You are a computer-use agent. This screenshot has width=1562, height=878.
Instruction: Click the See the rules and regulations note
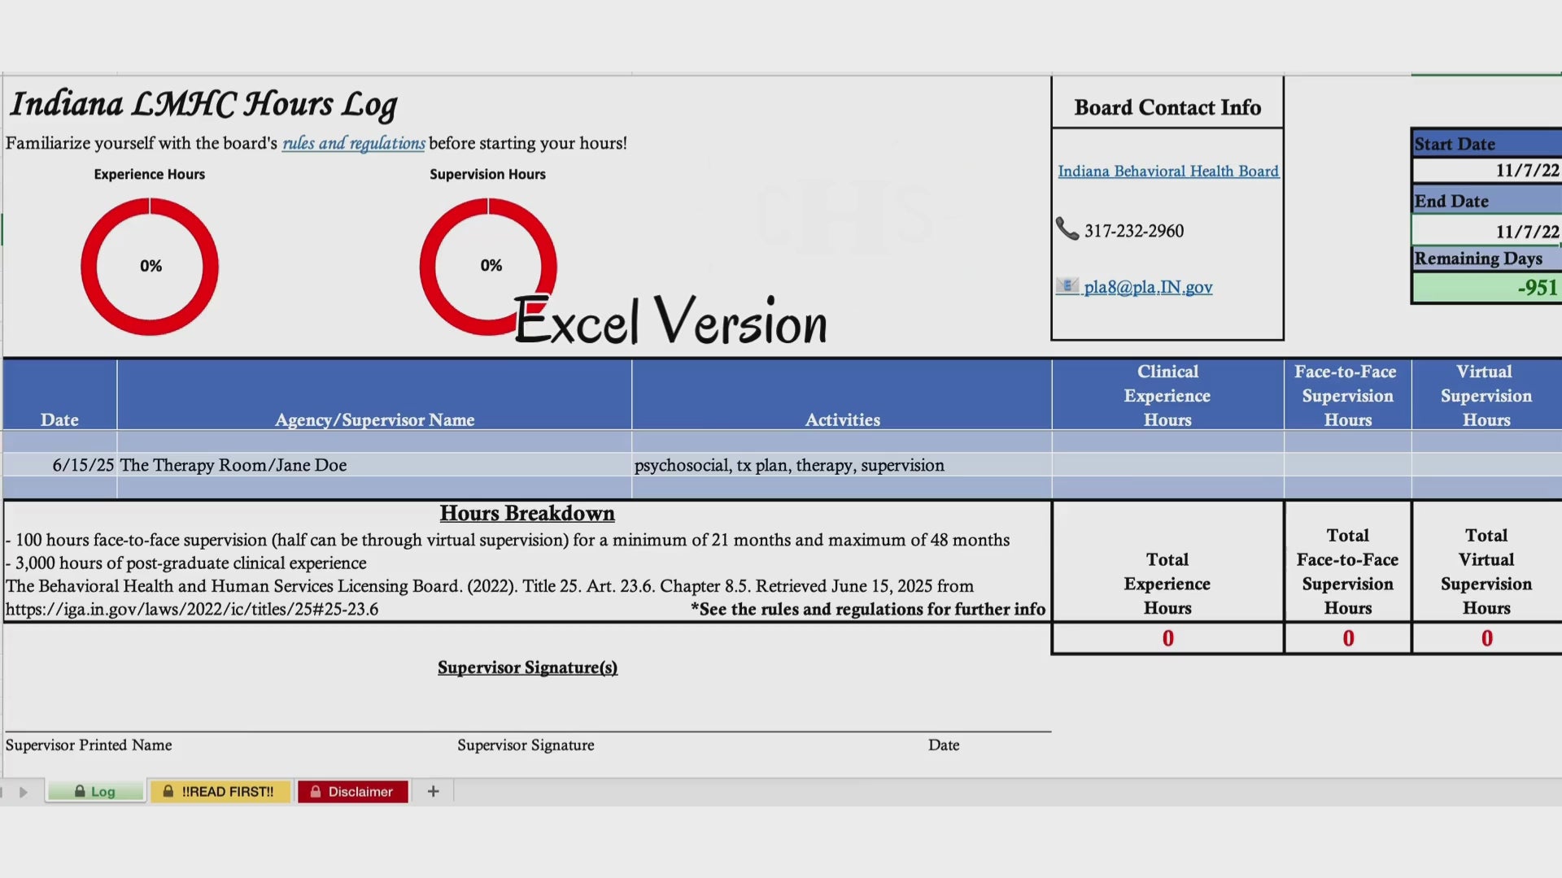pyautogui.click(x=868, y=609)
